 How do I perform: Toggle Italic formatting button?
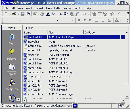click(x=84, y=20)
